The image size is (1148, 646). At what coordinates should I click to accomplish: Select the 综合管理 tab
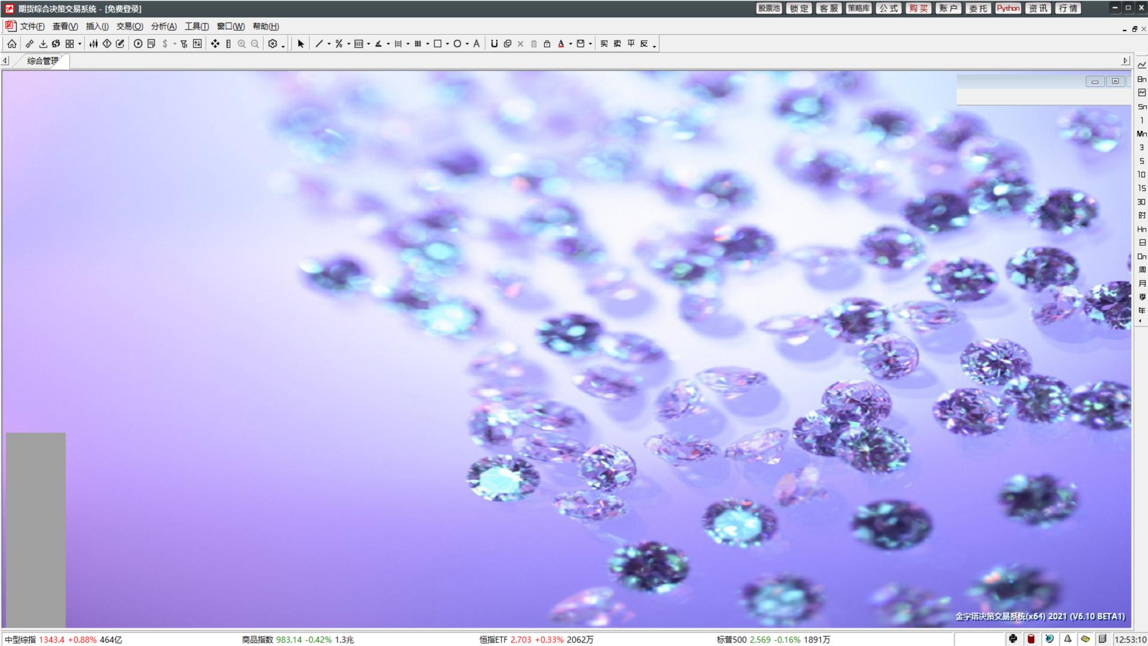[42, 60]
